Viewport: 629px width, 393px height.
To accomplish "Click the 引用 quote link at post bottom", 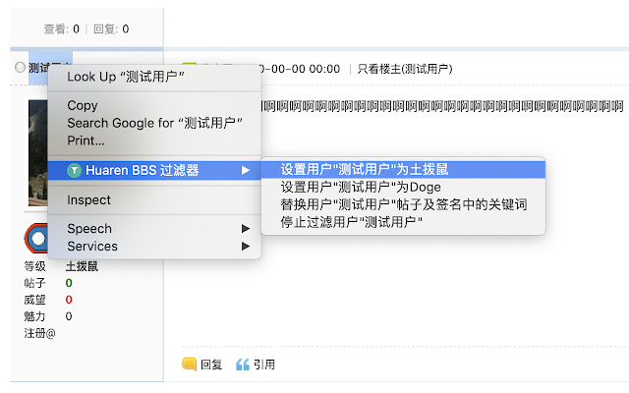I will pyautogui.click(x=264, y=365).
